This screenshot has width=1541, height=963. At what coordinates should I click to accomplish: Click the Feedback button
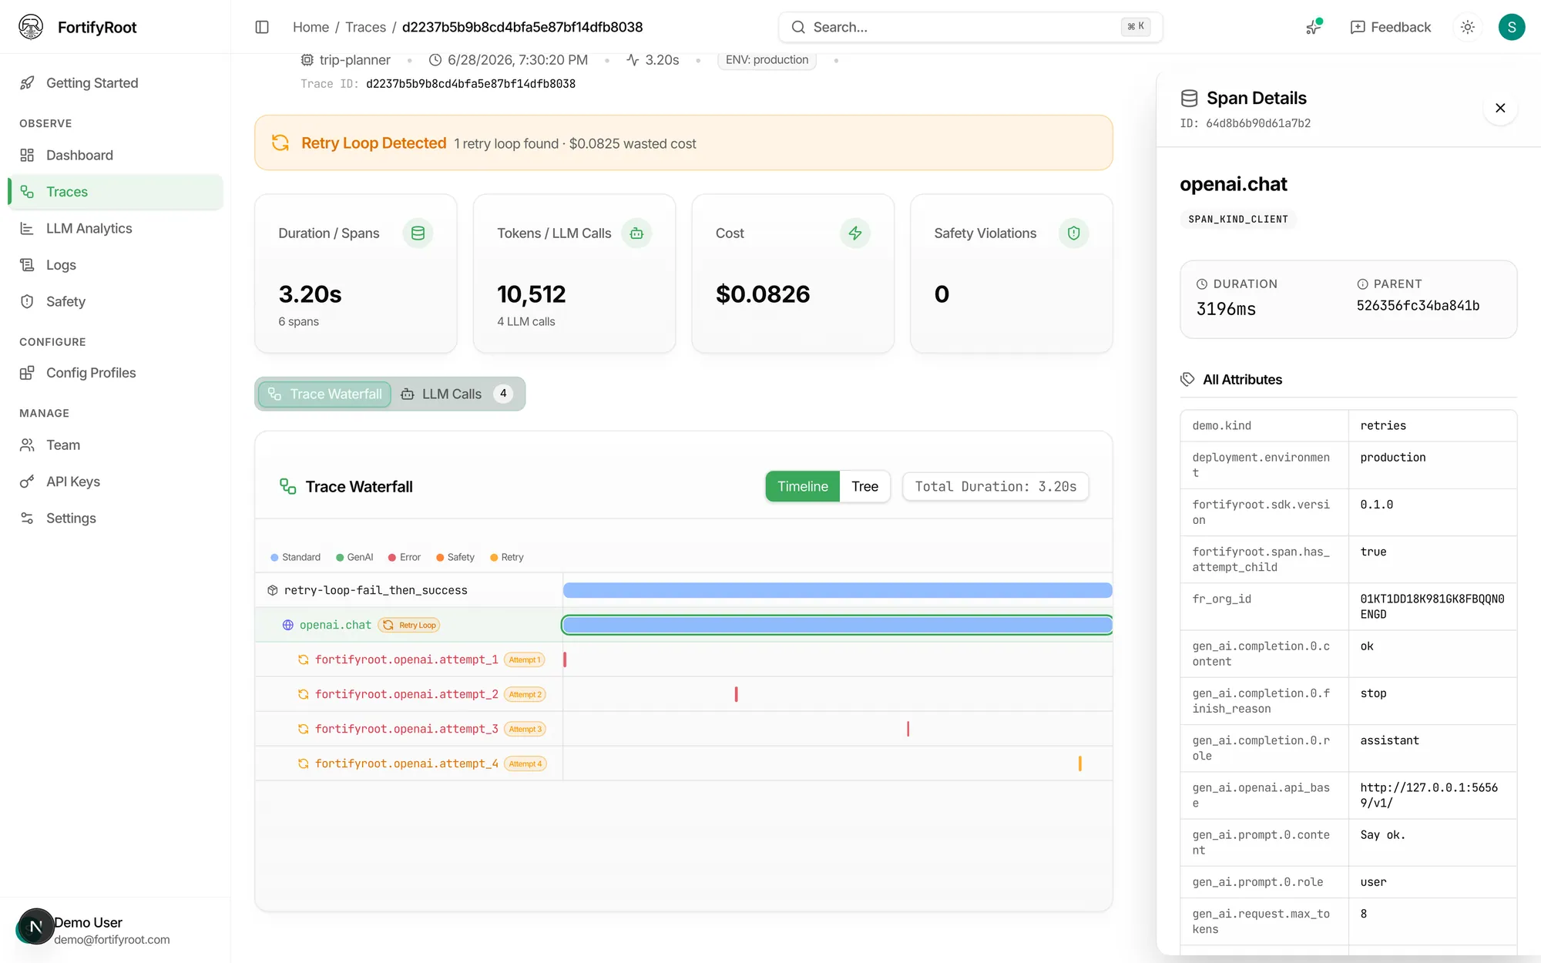1391,27
